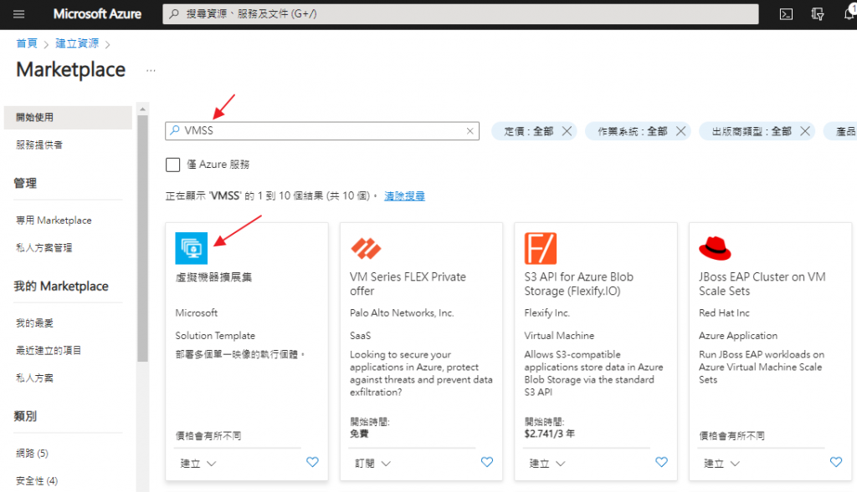Open S3 API for Azure Blob Storage title
Screen dimensions: 857x492
[579, 284]
